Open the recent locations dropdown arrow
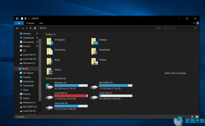Screen dimensions: 205x126 [x=27, y=28]
